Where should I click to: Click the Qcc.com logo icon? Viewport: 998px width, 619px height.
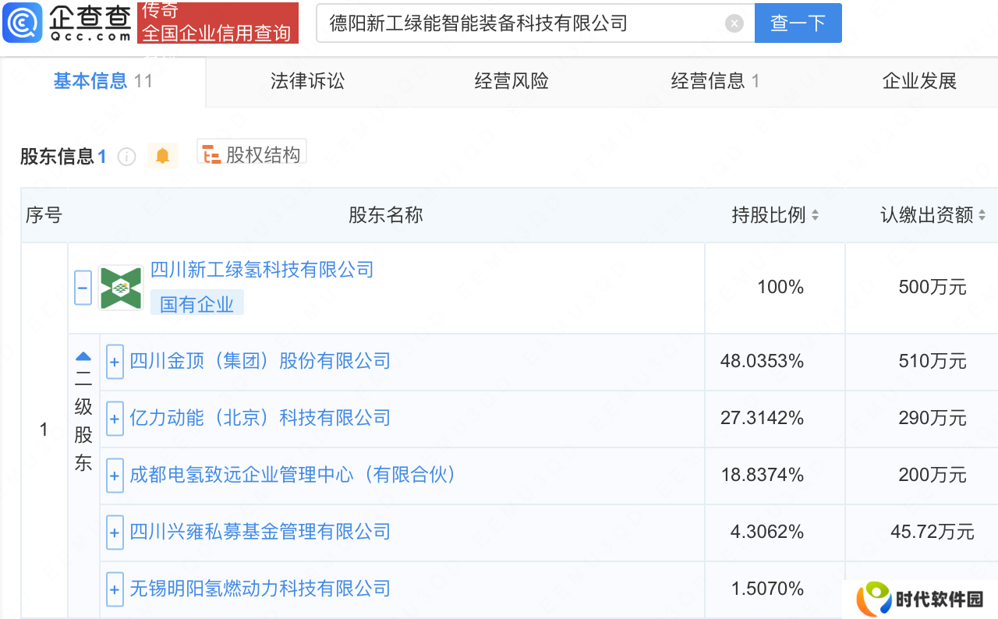(23, 23)
